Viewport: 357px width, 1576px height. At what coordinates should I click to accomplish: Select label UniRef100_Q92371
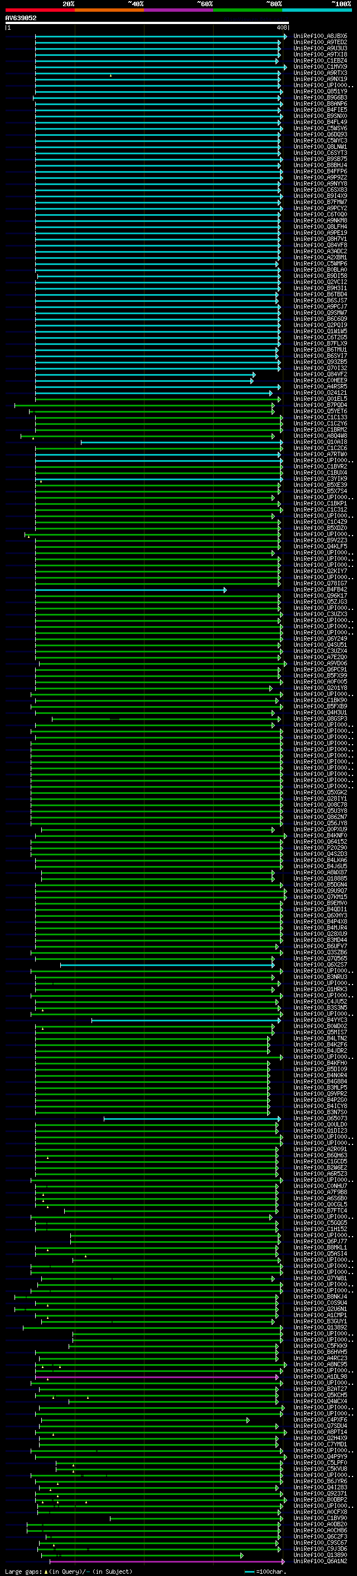320,1494
